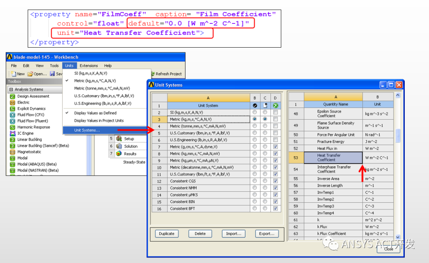Click the Workbench title bar logo icon
Viewport: 429px width, 263px height.
pyautogui.click(x=10, y=57)
